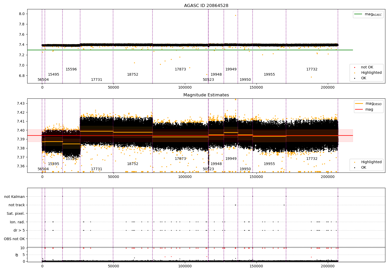Click obsid label 19949 in top plot
The height and width of the screenshot is (272, 389).
(231, 69)
